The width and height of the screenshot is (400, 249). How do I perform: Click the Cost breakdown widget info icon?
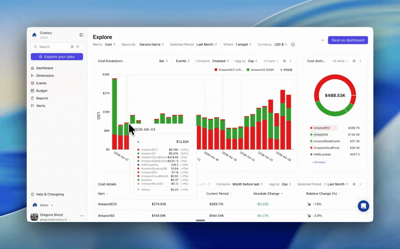click(284, 61)
